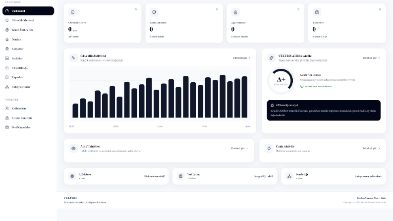Click the chip icon on AI Motoru card
393x221 pixels.
pos(72,176)
